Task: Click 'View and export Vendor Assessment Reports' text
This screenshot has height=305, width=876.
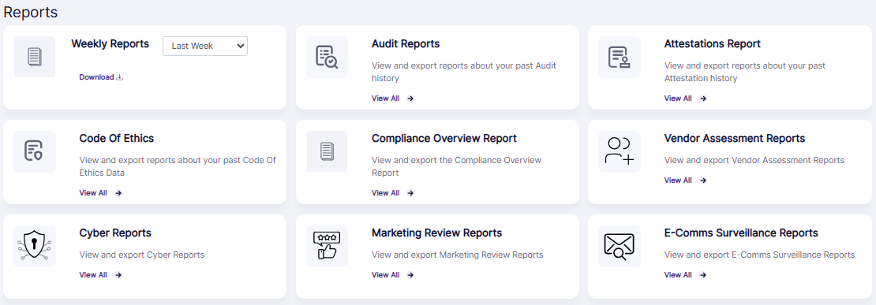Action: tap(754, 160)
